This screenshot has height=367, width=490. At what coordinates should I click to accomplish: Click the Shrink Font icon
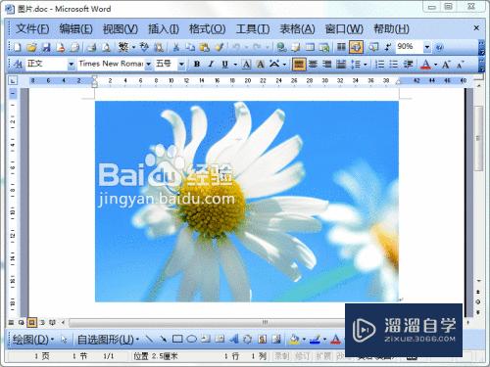pos(461,65)
